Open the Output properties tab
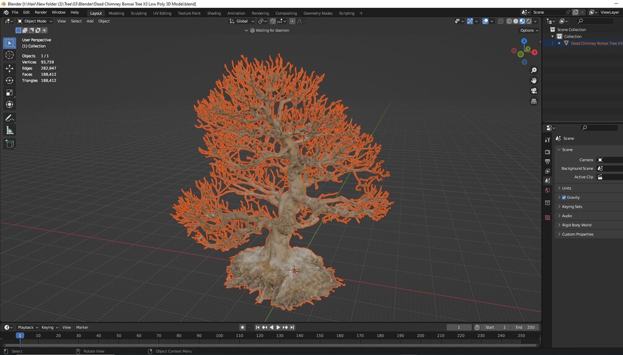 click(x=547, y=161)
